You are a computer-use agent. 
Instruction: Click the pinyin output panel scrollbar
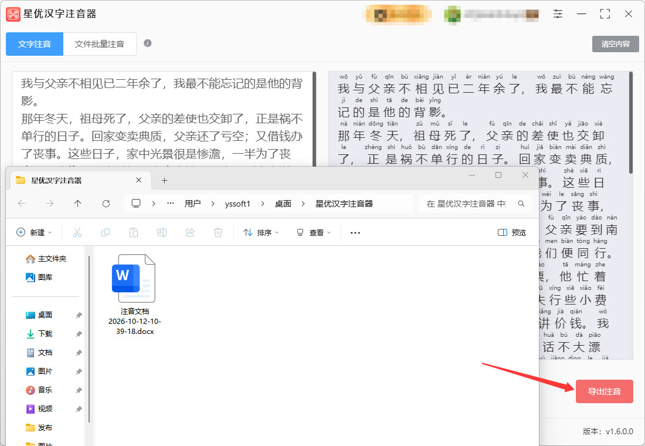(631, 123)
